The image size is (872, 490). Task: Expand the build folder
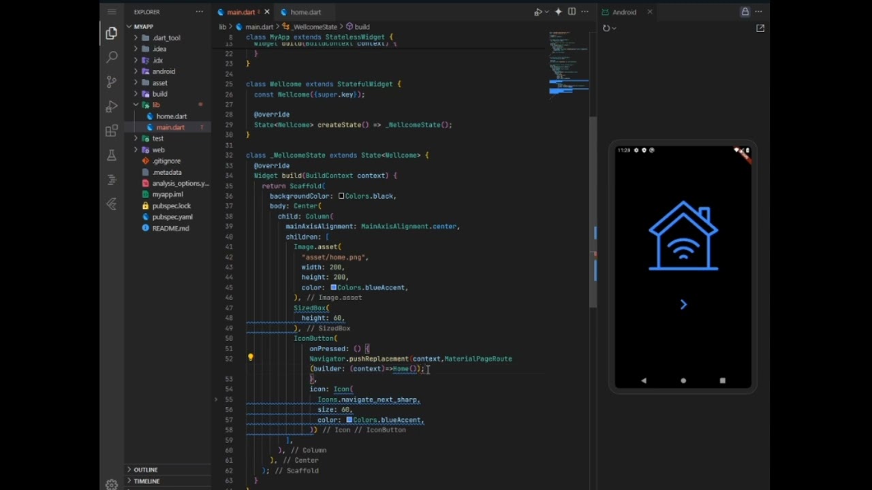coord(159,94)
